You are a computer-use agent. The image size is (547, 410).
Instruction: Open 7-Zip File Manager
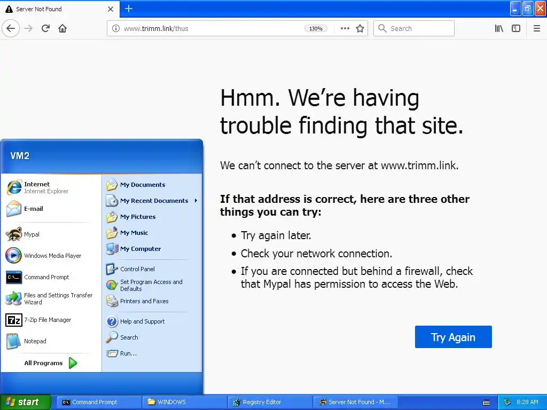[51, 320]
